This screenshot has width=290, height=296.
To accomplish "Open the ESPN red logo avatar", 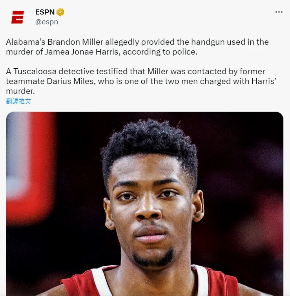I will (x=18, y=17).
